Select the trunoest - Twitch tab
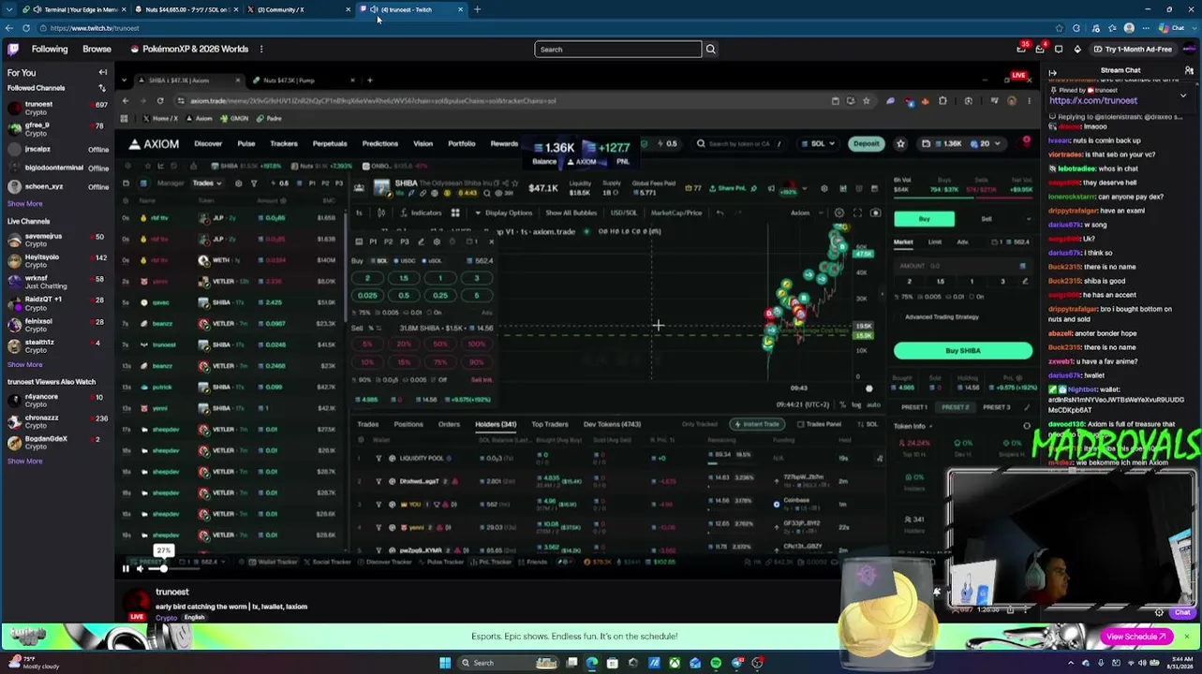Image resolution: width=1202 pixels, height=674 pixels. point(409,9)
